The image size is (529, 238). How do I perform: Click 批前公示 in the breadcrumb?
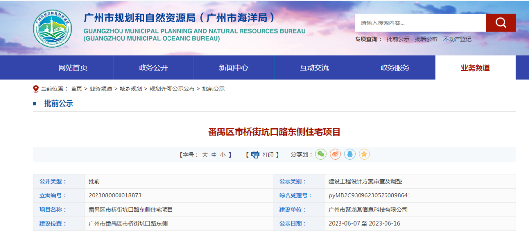pos(213,89)
